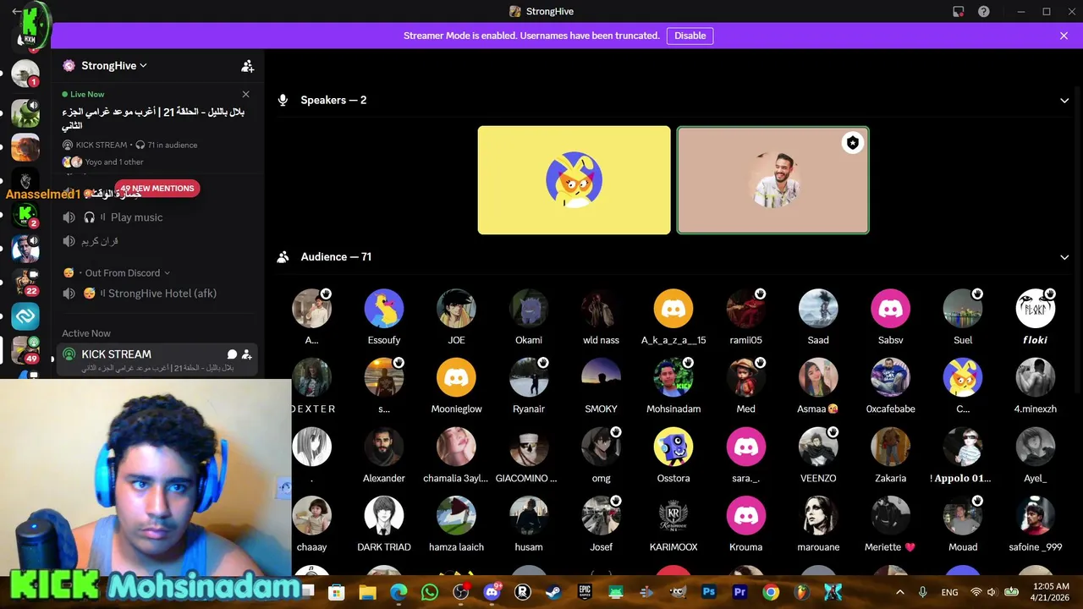The image size is (1083, 609).
Task: Open File Explorer from the taskbar
Action: pyautogui.click(x=367, y=592)
